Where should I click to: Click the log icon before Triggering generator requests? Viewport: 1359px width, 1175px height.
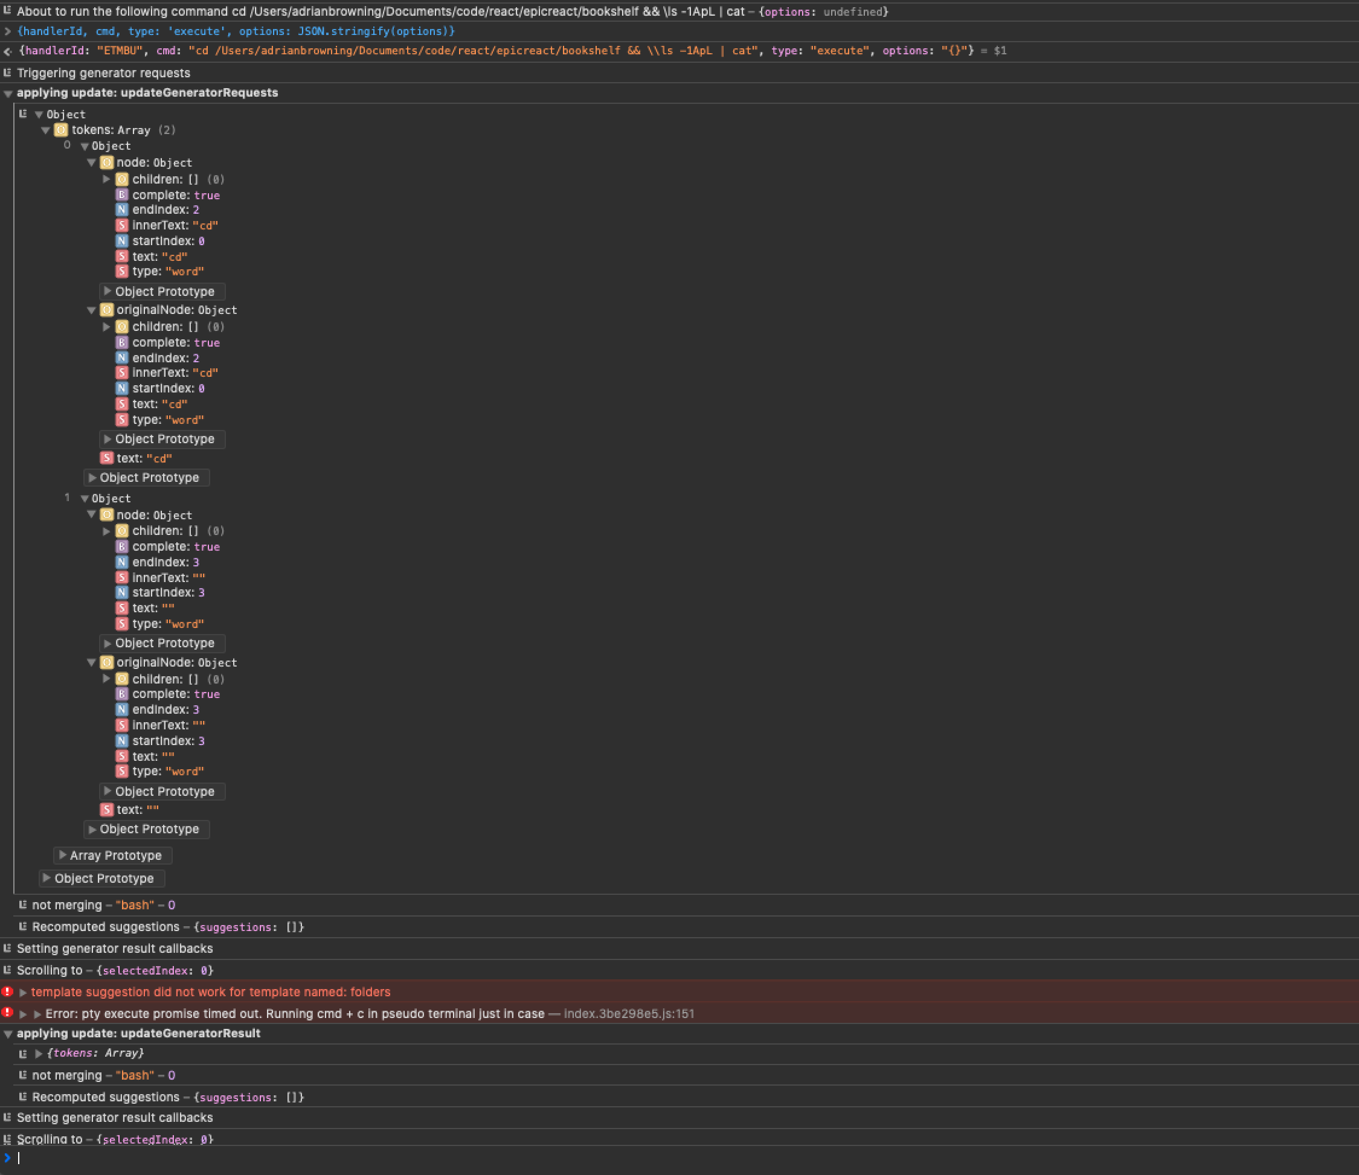tap(8, 73)
